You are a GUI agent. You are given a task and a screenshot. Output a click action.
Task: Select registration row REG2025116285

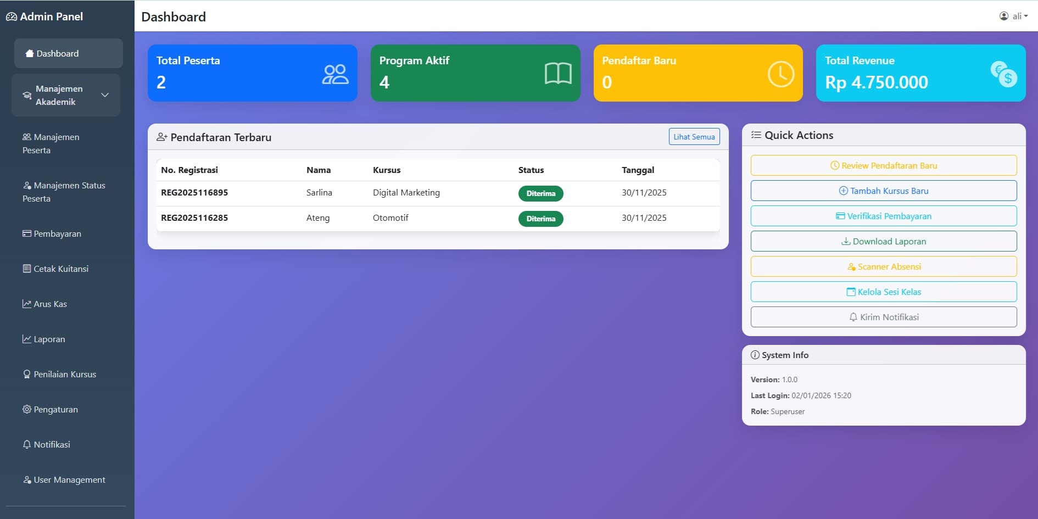[194, 218]
